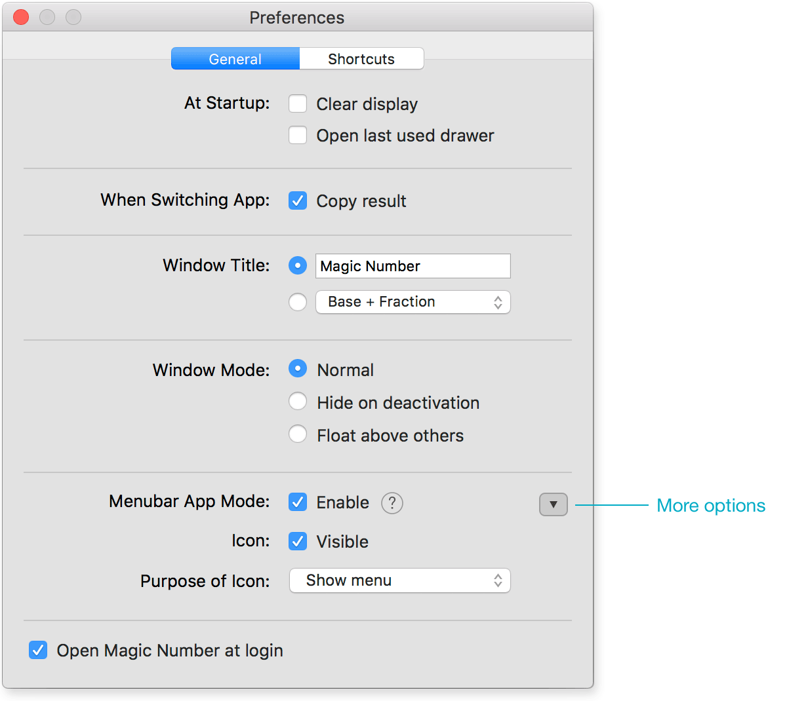
Task: Select Normal window mode
Action: 298,369
